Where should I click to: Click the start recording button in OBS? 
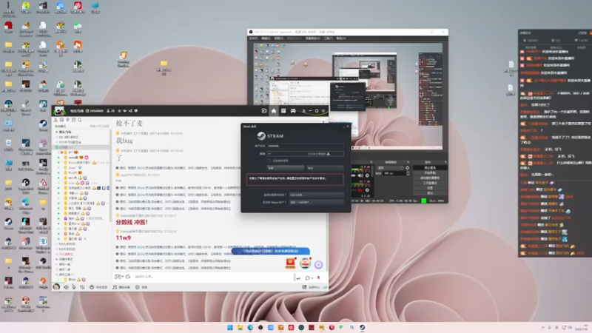(430, 173)
